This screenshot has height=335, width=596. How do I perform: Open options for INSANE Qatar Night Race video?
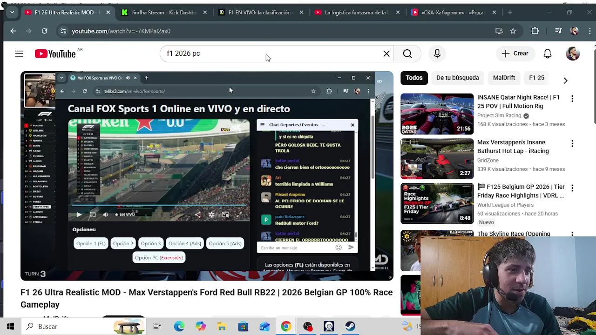572,99
